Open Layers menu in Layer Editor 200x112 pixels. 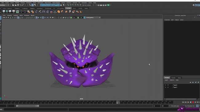166,80
